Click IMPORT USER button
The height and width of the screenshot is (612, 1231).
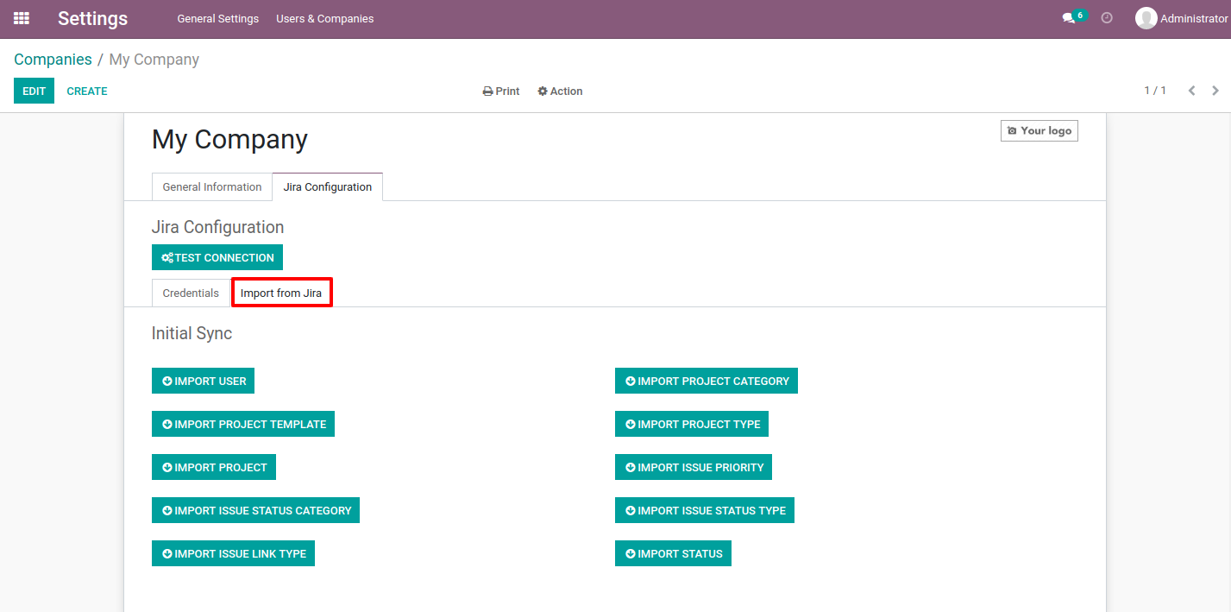(x=204, y=381)
